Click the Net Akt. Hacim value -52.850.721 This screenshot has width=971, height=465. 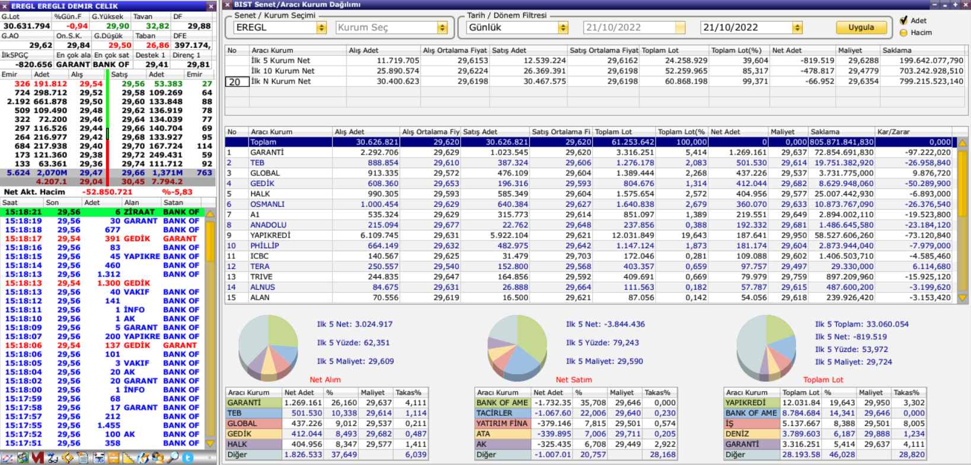(x=107, y=192)
